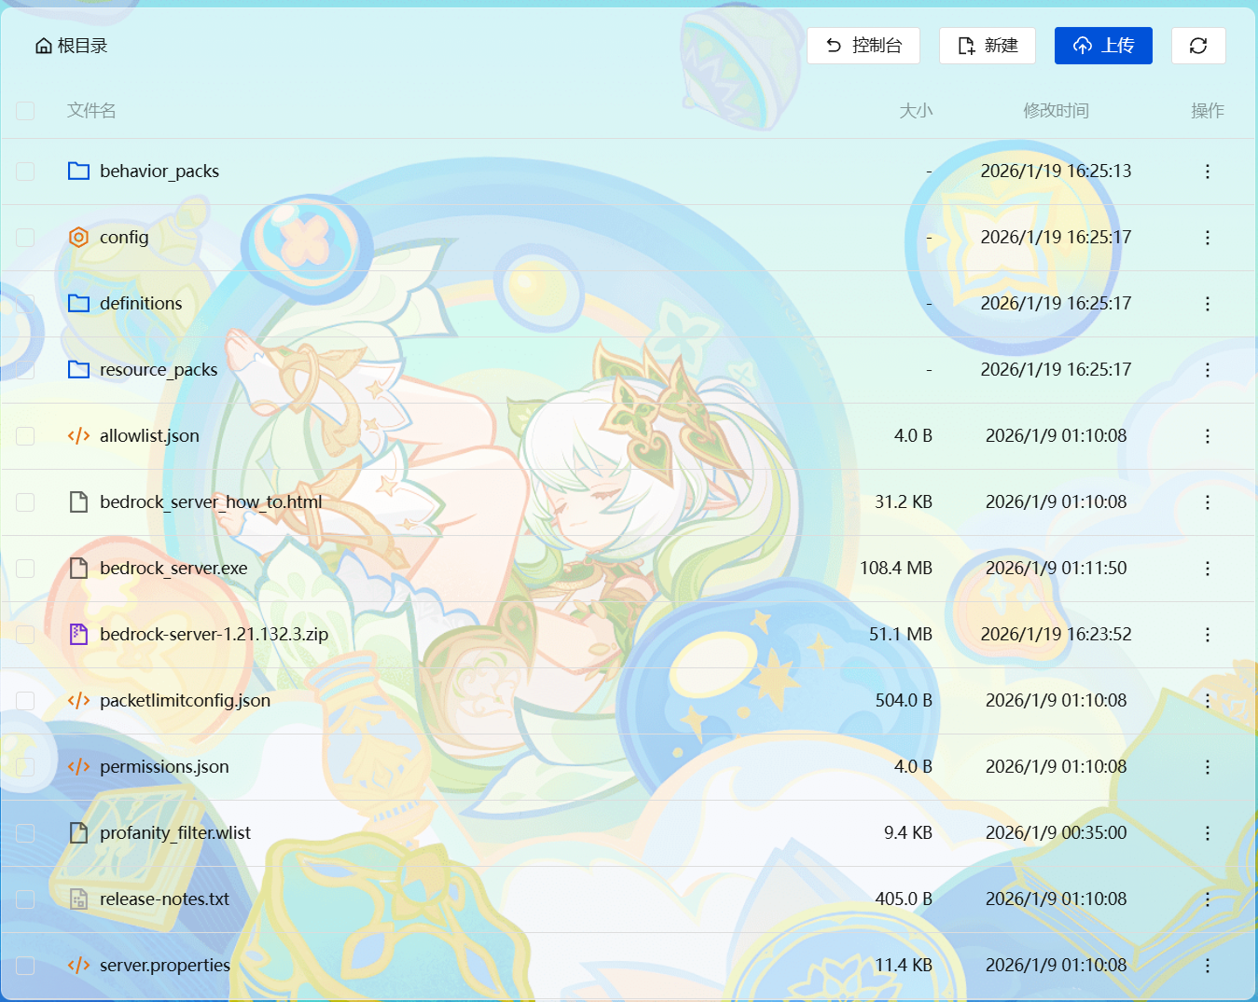Toggle the select-all checkbox in header
Screen dimensions: 1258x1002
[25, 111]
